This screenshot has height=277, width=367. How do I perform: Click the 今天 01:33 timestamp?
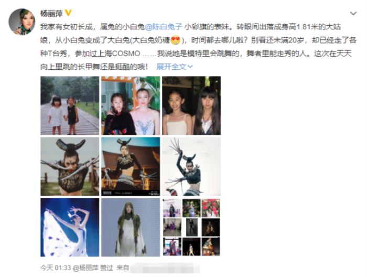[x=55, y=268]
